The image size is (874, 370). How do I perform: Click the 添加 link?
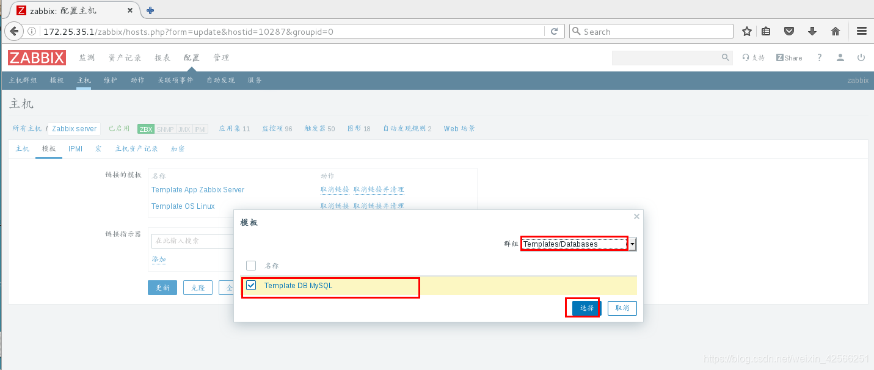click(x=159, y=259)
